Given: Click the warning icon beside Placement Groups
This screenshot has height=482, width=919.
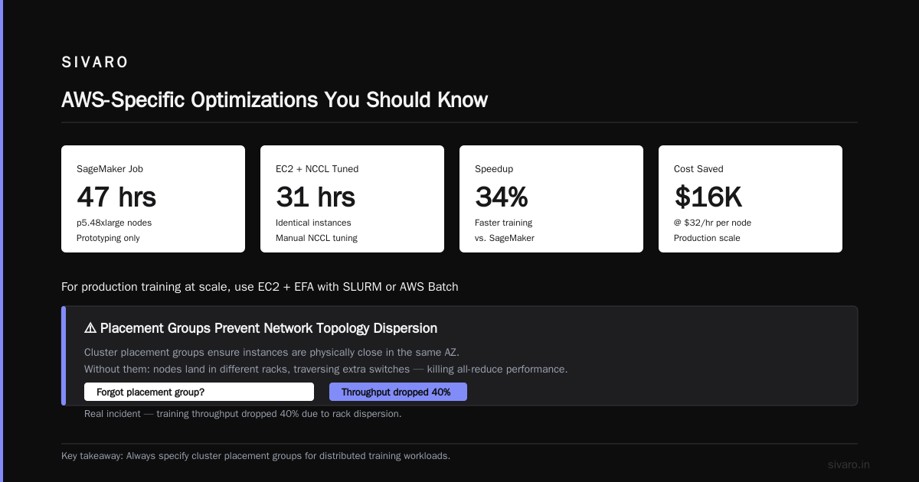Looking at the screenshot, I should [90, 328].
